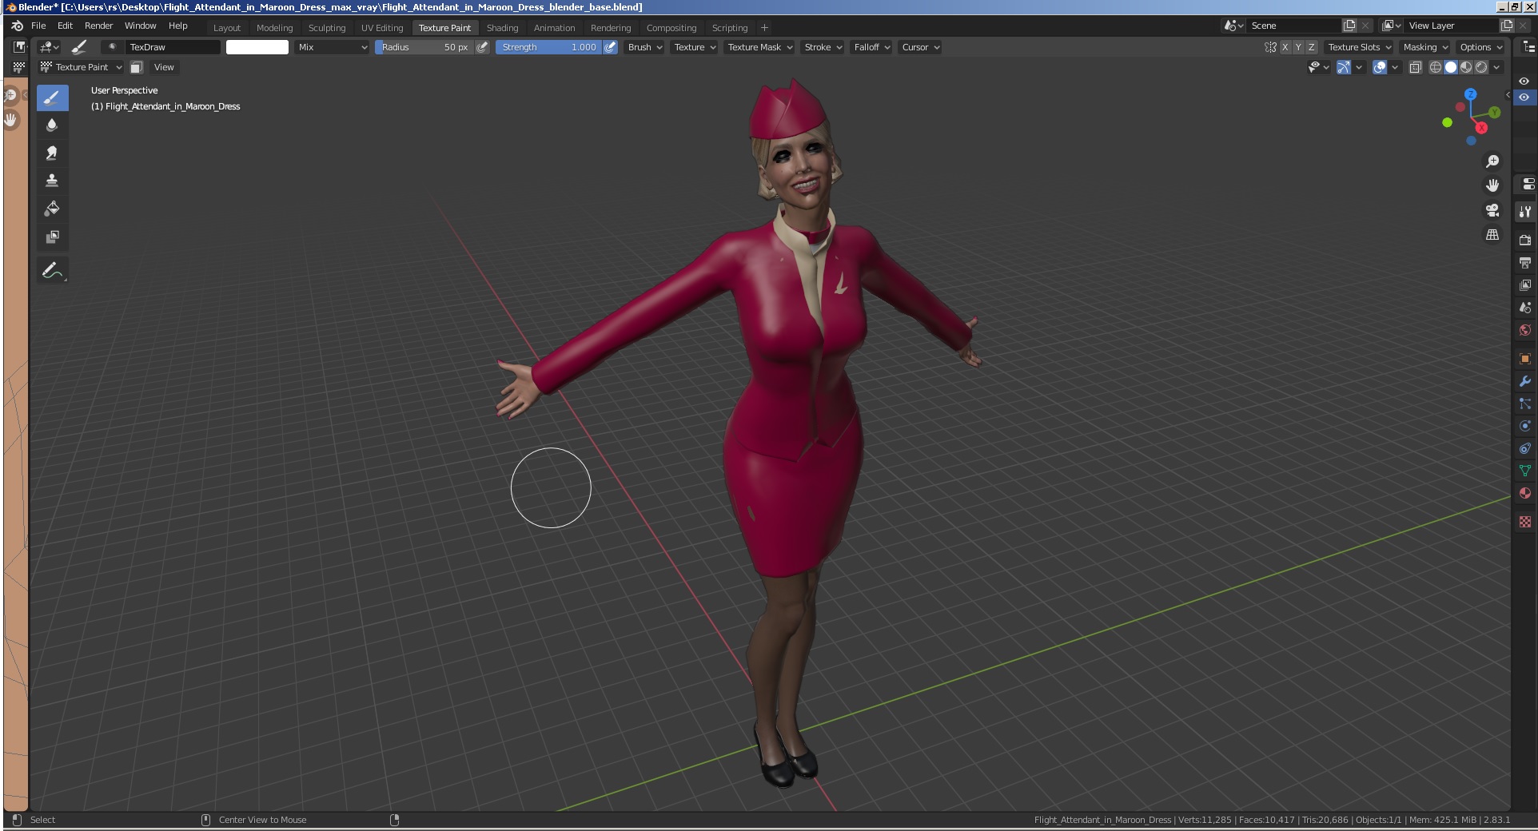Open Object Data mesh properties tab
1538x831 pixels.
point(1525,471)
